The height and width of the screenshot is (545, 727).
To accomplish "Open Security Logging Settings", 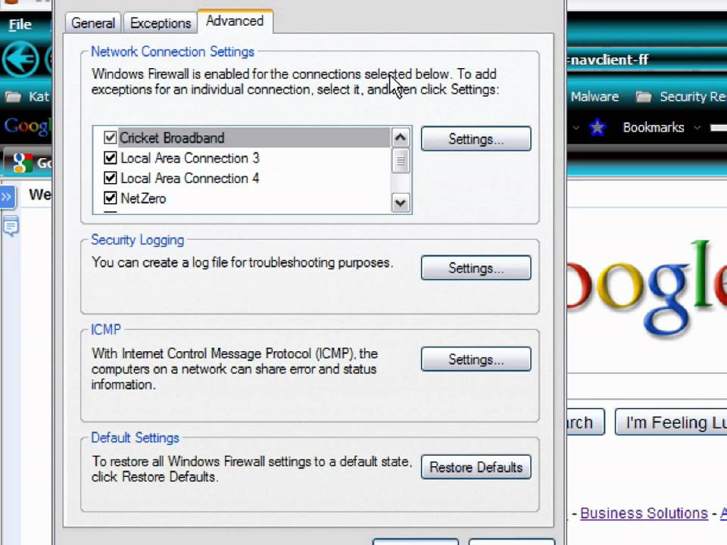I will [476, 267].
